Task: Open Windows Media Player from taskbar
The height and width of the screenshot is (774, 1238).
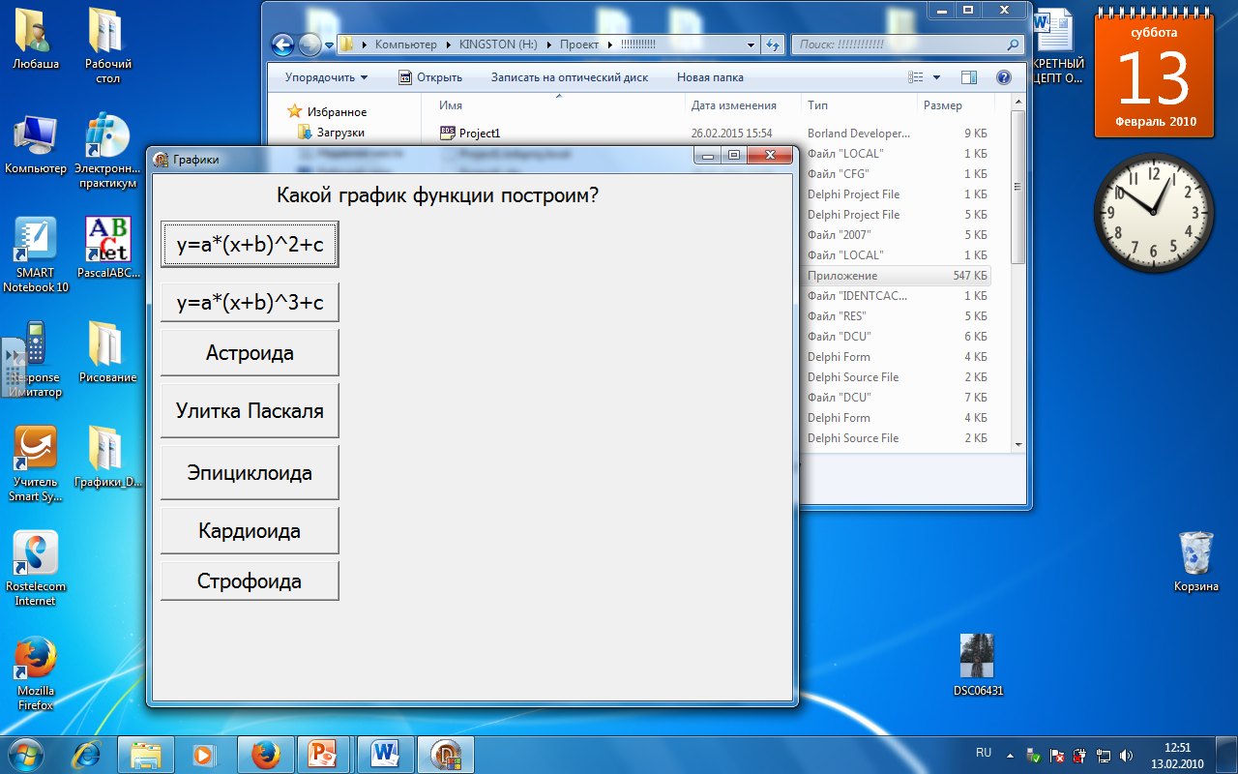Action: [x=203, y=754]
